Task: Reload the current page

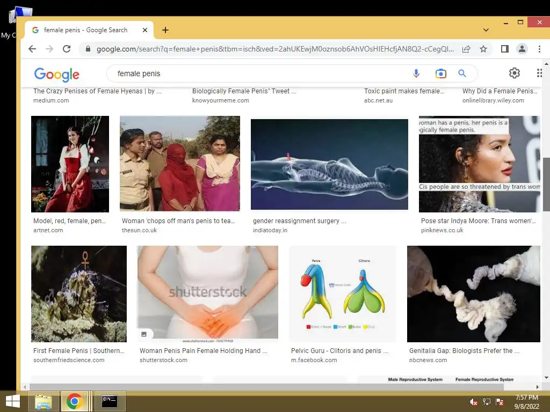Action: click(x=67, y=49)
